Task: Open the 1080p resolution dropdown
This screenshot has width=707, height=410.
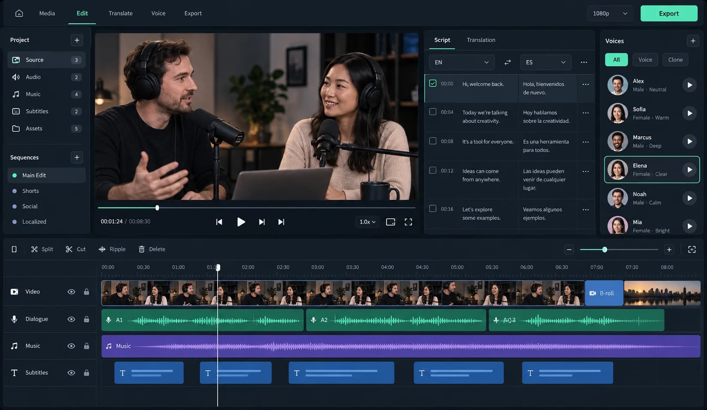Action: coord(610,13)
